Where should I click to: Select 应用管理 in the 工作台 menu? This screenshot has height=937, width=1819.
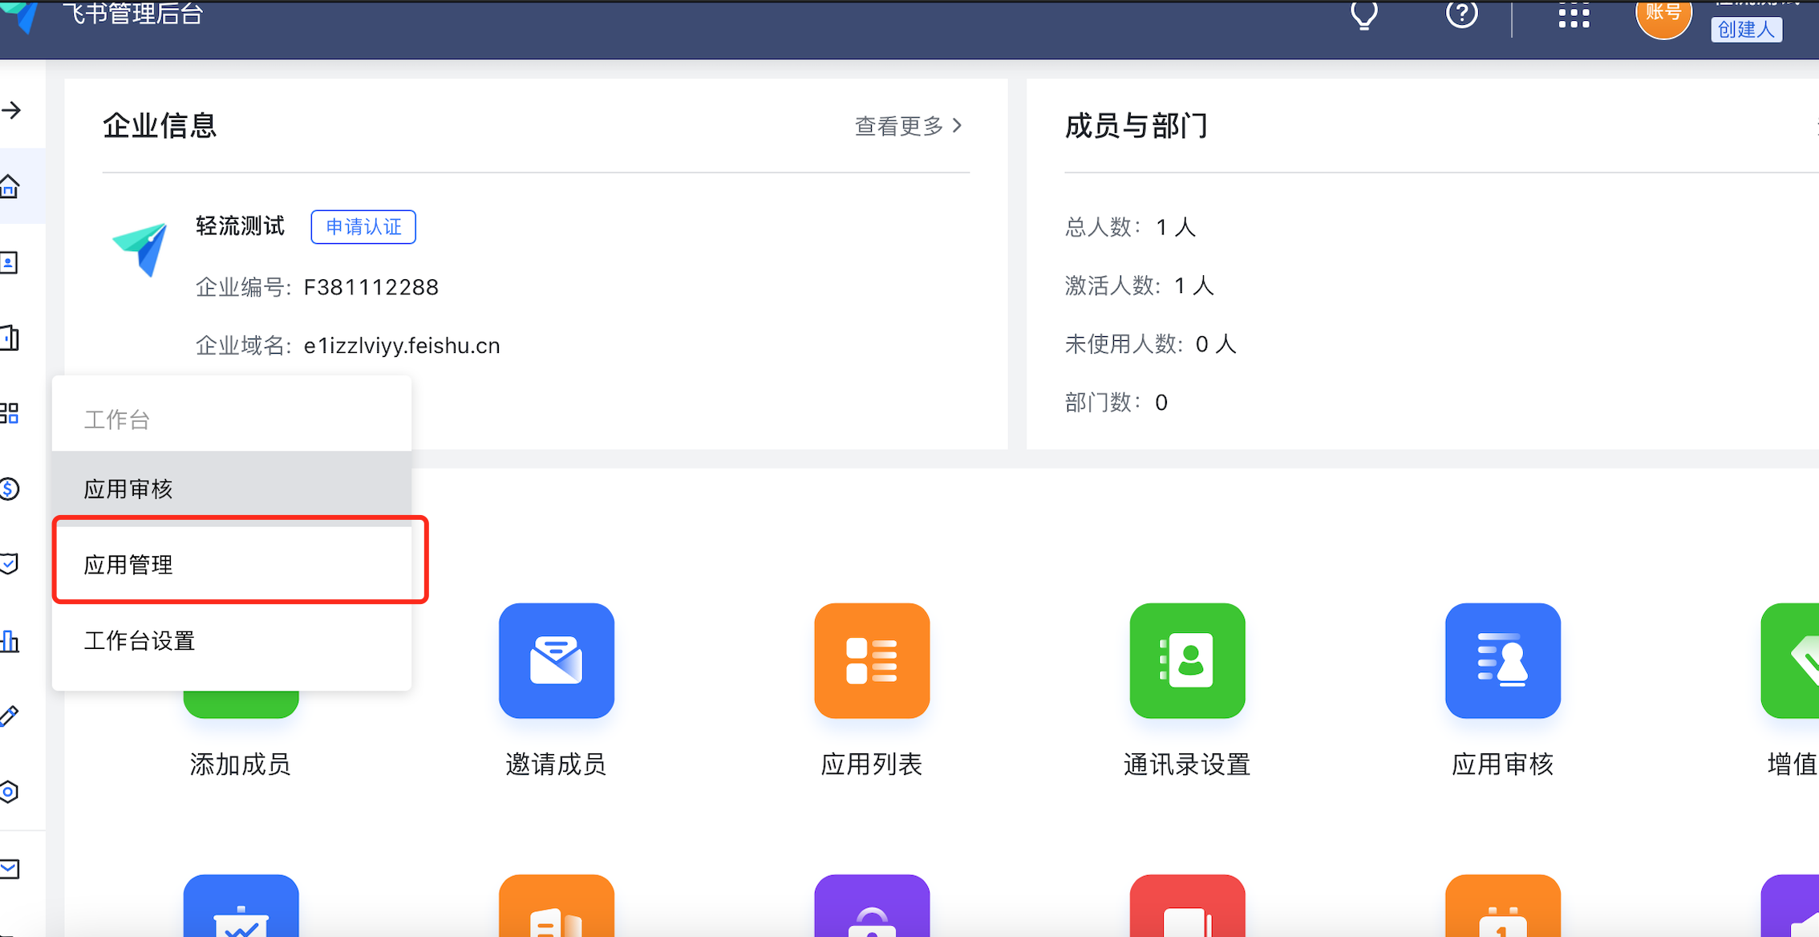coord(232,564)
